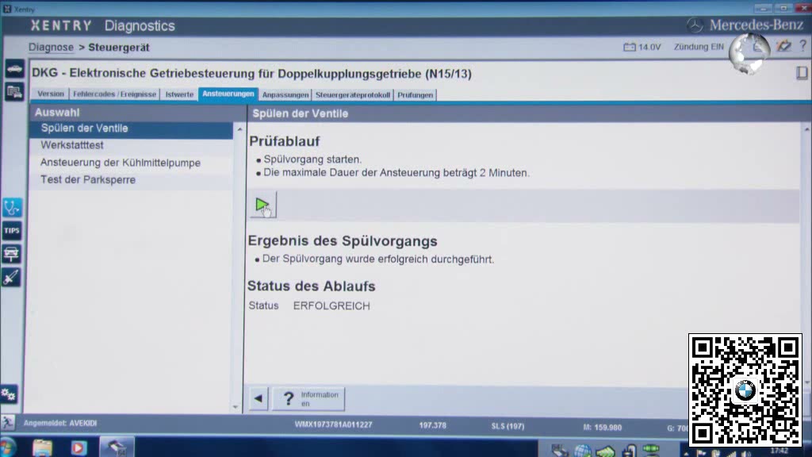Click the QR code image
The image size is (812, 457).
pyautogui.click(x=745, y=390)
